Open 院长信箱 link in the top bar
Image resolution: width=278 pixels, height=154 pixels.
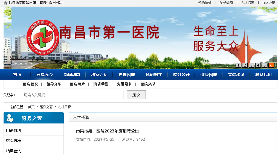(226, 3)
